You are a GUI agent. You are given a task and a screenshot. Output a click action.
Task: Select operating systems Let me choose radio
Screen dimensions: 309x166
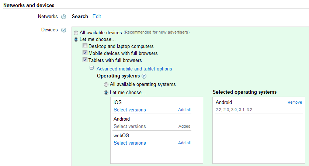tap(106, 93)
